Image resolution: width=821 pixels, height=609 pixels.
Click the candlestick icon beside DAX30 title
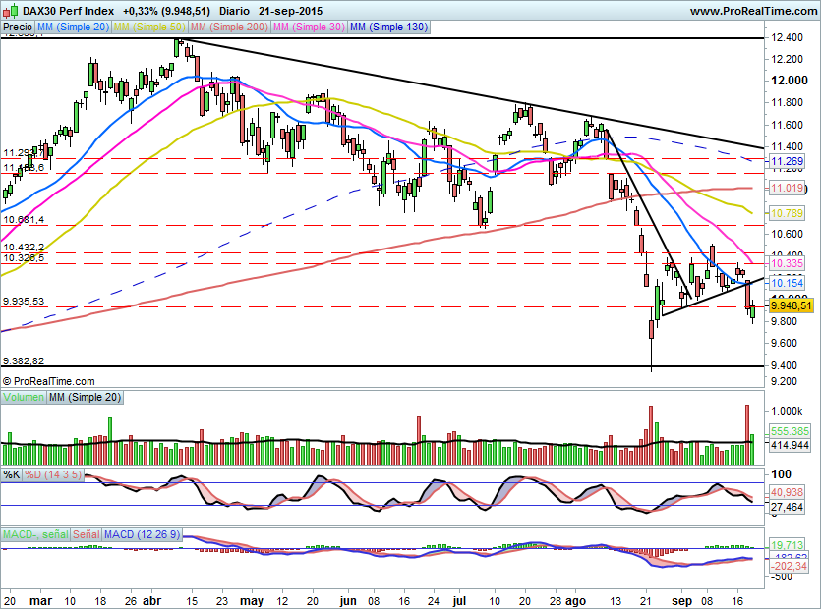(10, 10)
